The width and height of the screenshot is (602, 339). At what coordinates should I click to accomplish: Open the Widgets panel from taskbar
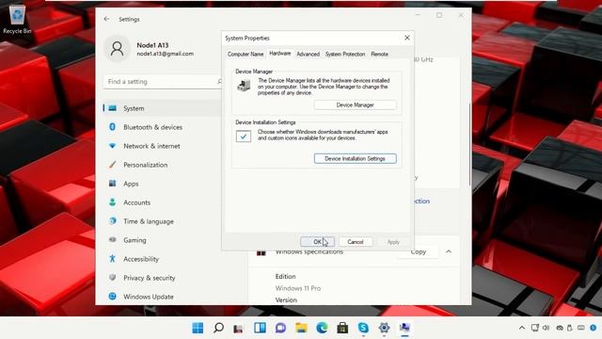[x=260, y=328]
